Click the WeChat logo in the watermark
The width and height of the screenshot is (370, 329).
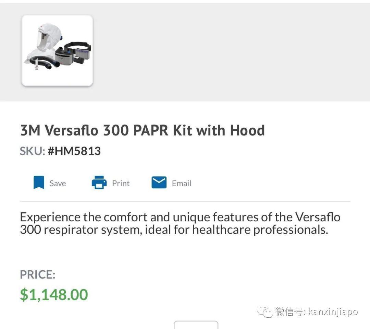click(x=265, y=312)
